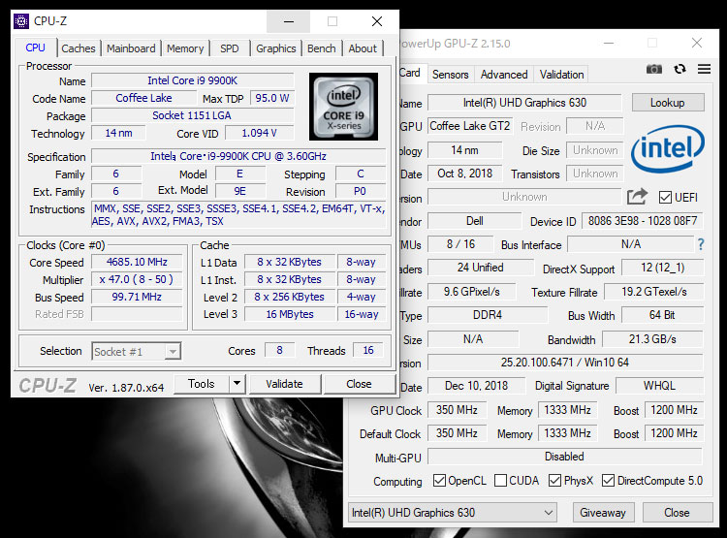Open the Memory tab in CPU-Z

point(185,48)
